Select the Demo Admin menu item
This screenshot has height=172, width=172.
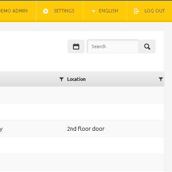14,11
